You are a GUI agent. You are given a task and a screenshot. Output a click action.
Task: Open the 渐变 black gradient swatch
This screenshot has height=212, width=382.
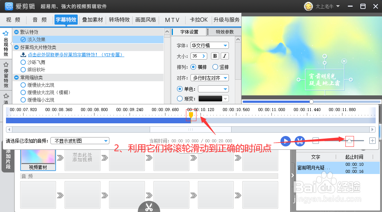[x=213, y=98]
